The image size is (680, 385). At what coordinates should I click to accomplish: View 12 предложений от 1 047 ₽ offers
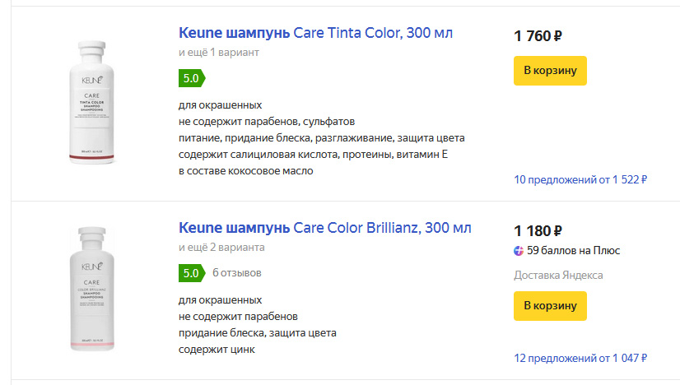[x=580, y=358]
